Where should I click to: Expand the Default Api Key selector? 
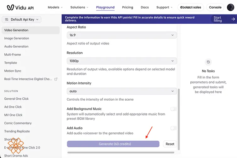click(21, 20)
